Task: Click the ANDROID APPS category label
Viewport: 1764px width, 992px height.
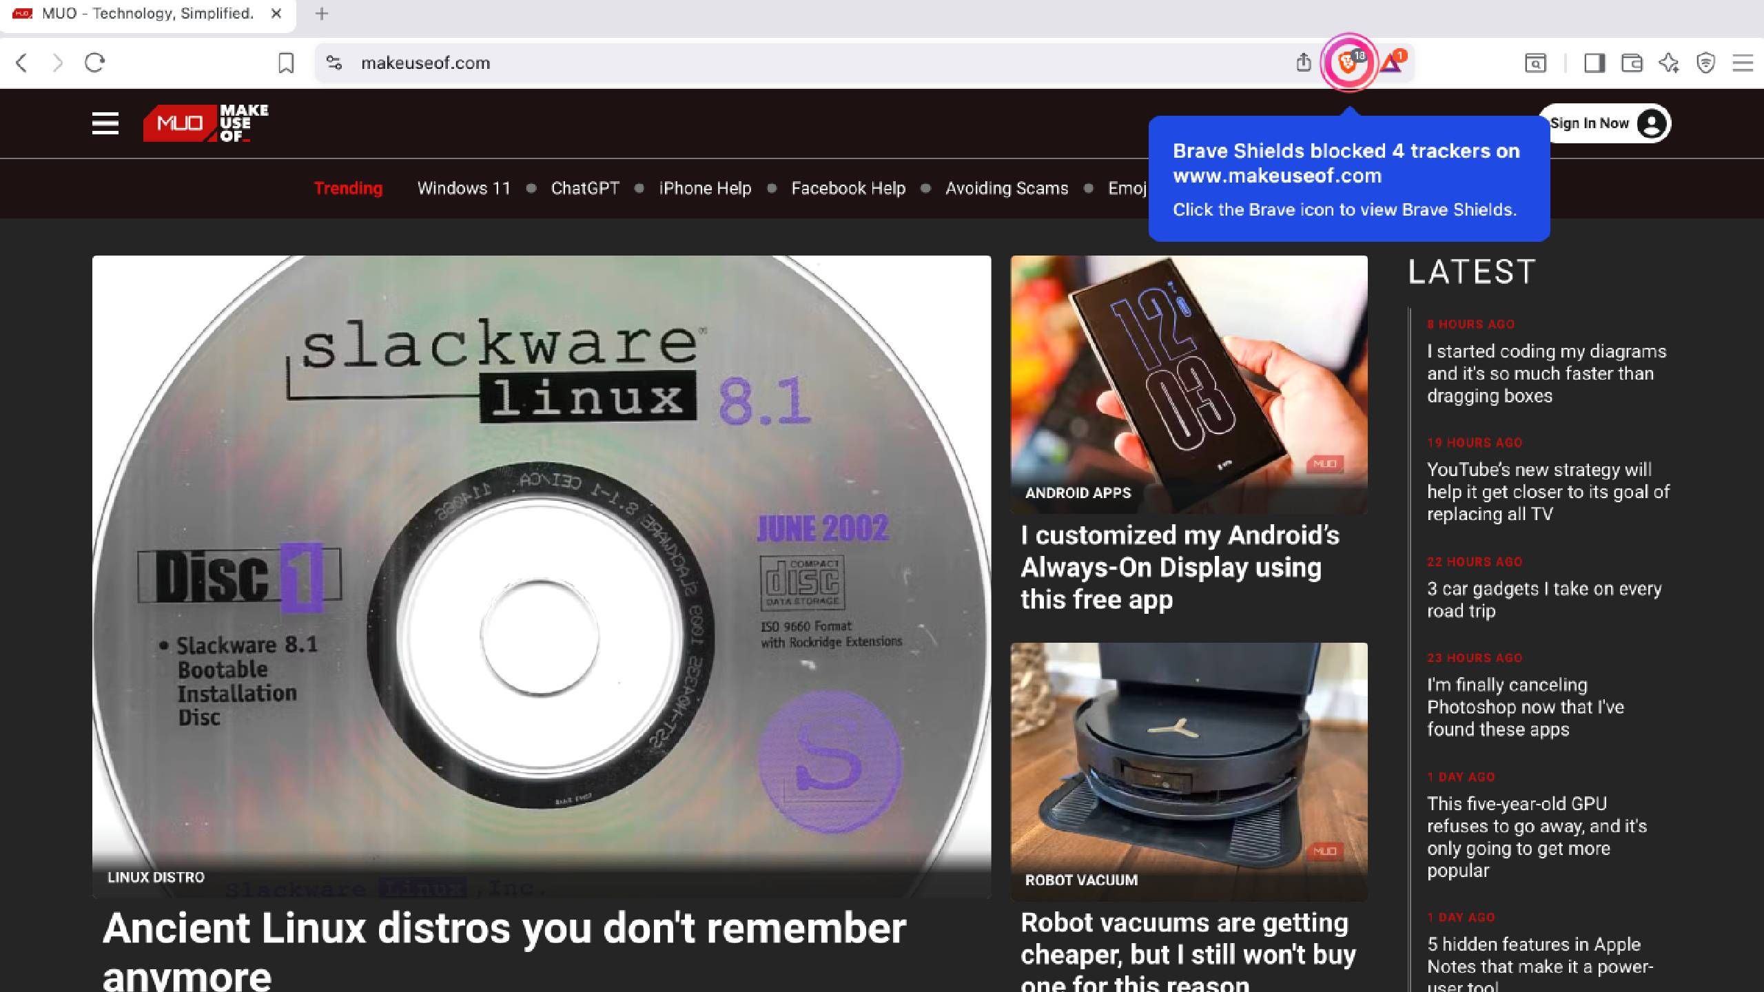Action: [1078, 493]
